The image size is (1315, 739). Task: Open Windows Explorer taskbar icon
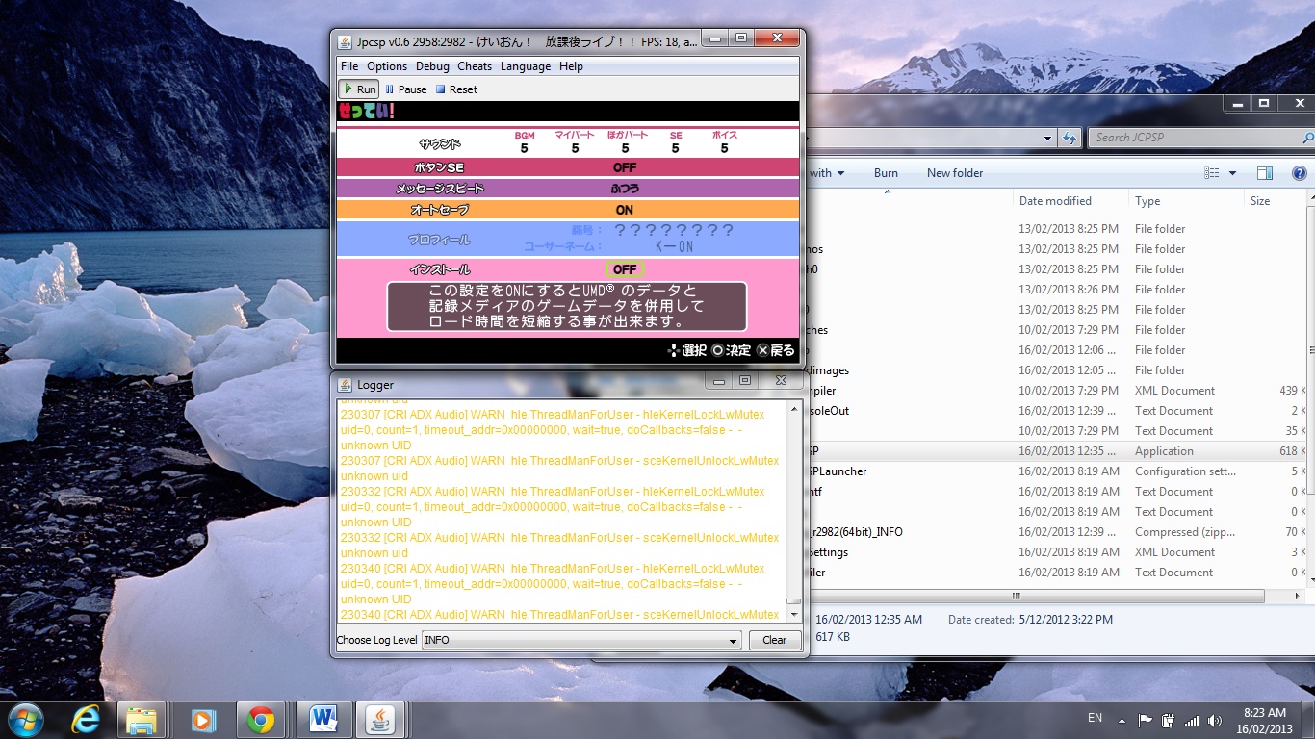click(x=142, y=720)
